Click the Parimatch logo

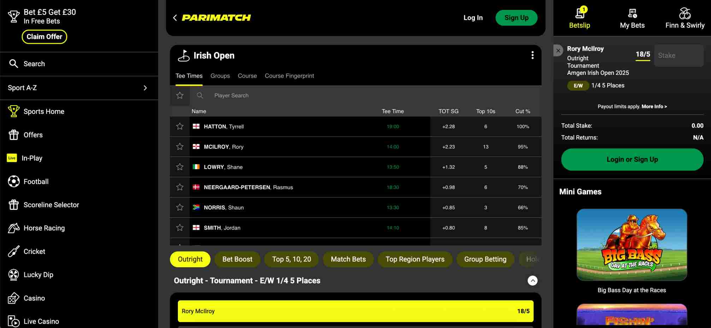pyautogui.click(x=216, y=18)
